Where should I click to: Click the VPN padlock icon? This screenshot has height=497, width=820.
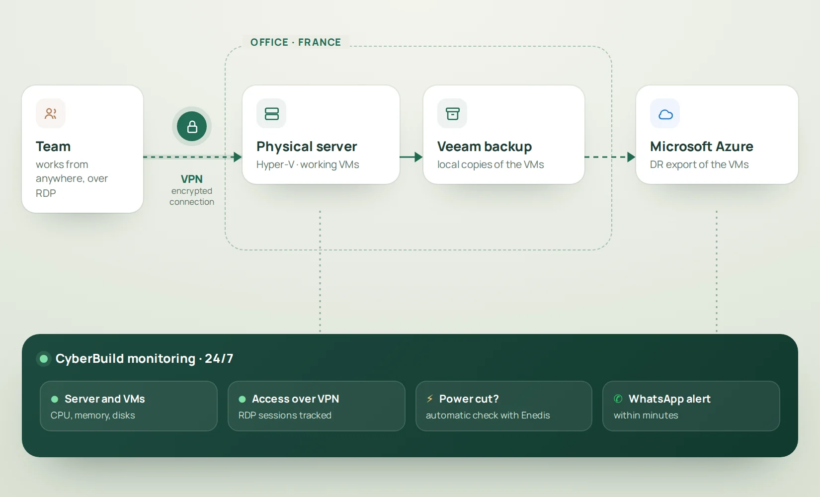pyautogui.click(x=192, y=126)
